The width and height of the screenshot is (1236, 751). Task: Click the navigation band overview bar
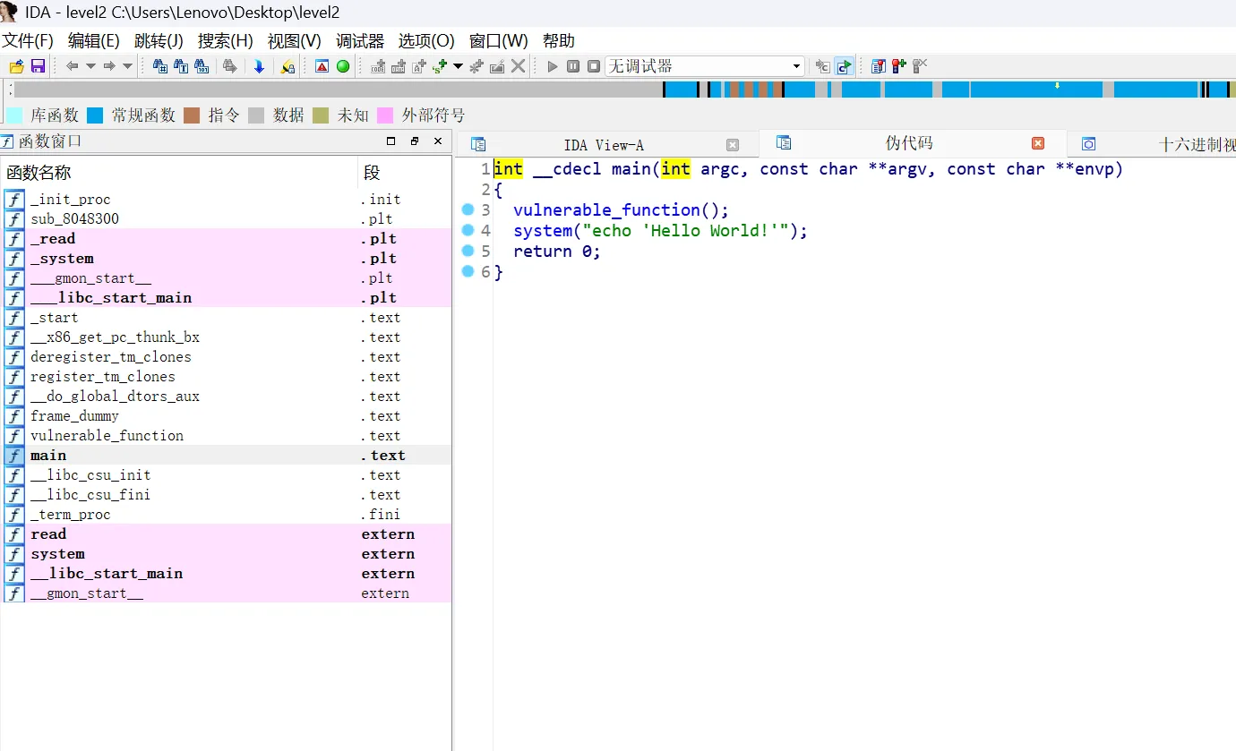click(624, 90)
